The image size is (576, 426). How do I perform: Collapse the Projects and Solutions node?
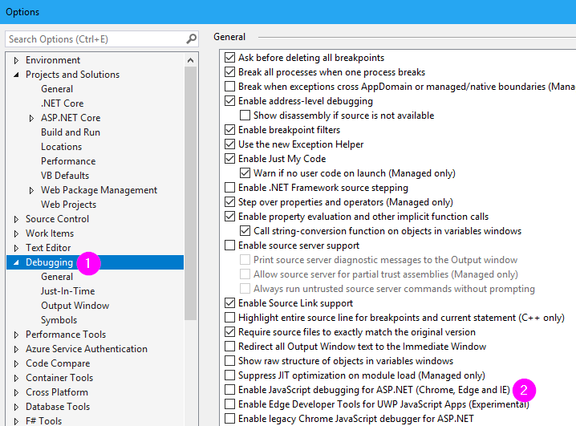coord(16,75)
